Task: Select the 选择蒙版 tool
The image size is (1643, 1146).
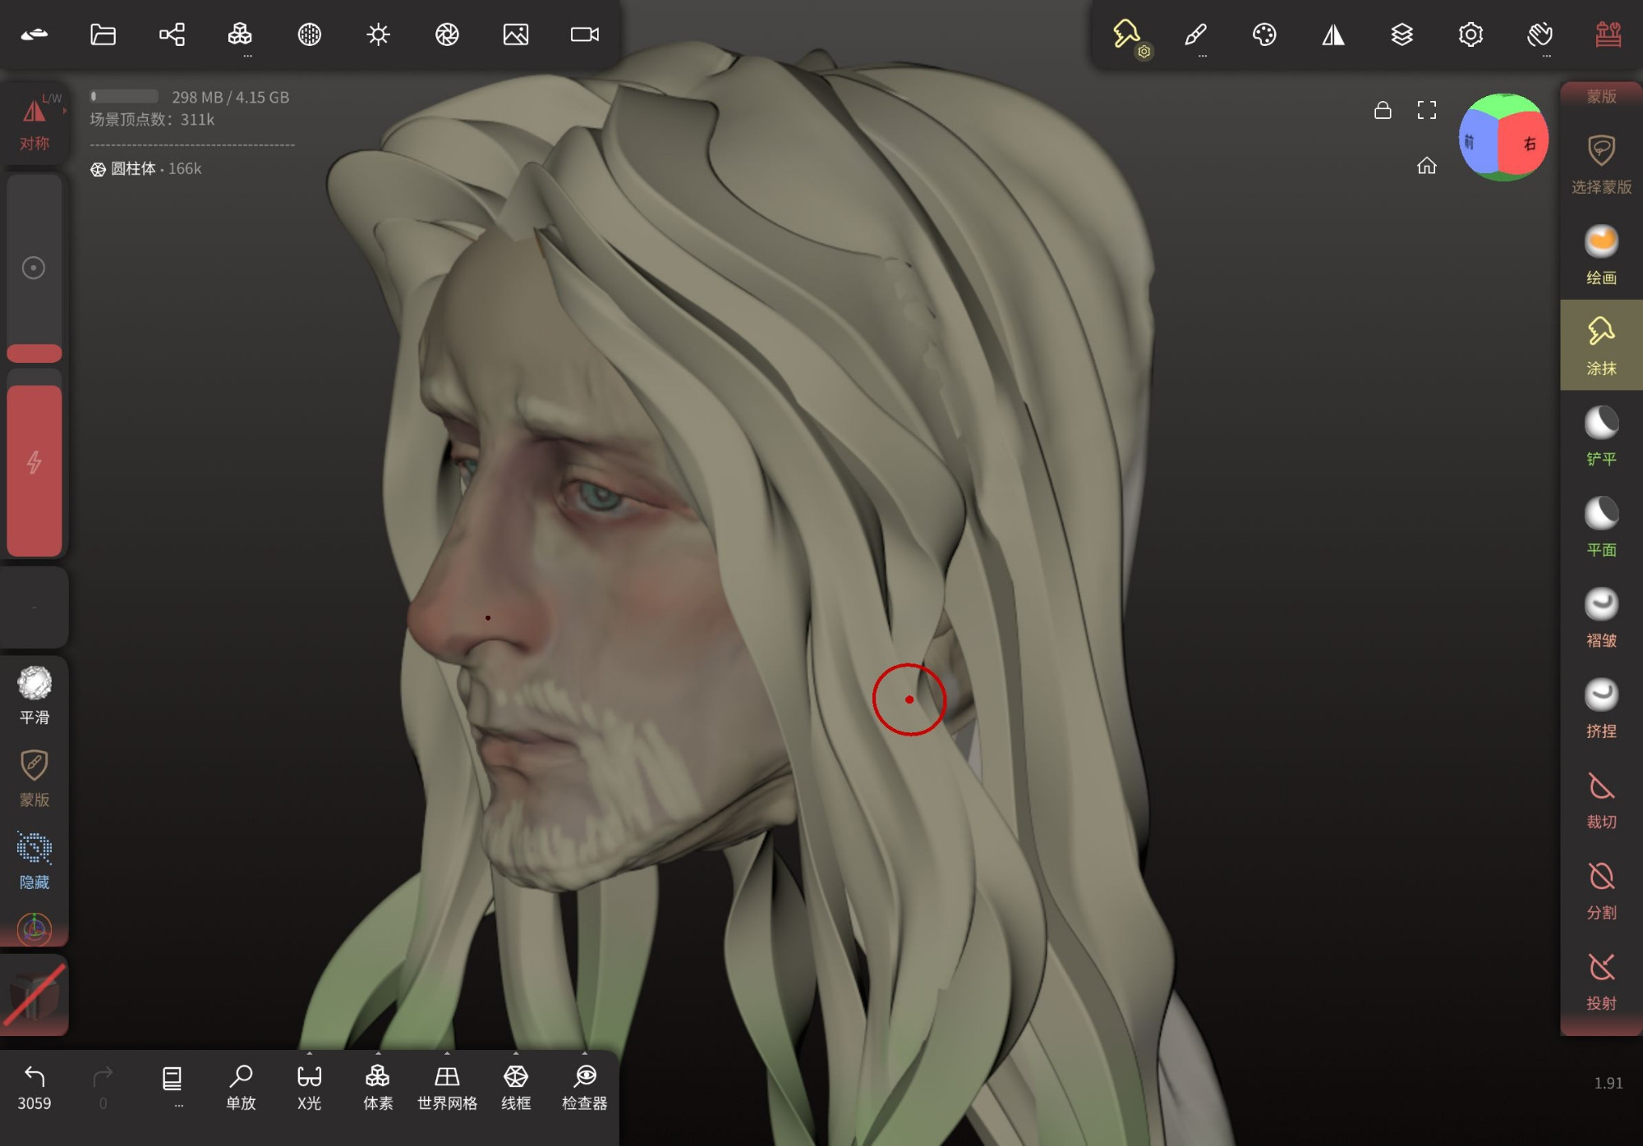Action: [x=1601, y=164]
